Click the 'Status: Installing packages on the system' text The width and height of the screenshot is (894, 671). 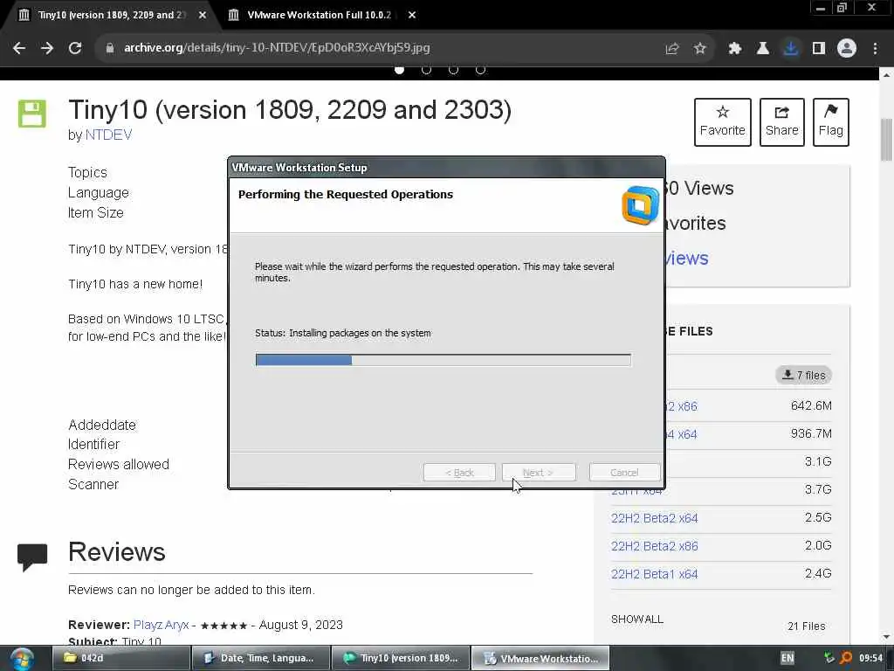point(342,333)
